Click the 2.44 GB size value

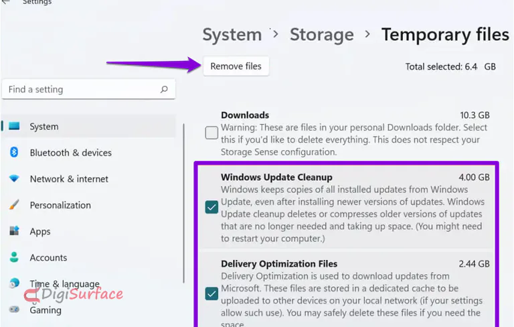(474, 264)
